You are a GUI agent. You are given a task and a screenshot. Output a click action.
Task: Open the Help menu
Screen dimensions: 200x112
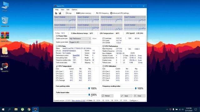pyautogui.click(x=57, y=10)
